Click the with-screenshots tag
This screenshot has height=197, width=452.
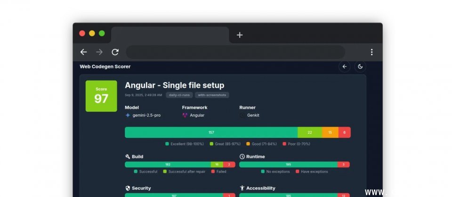pyautogui.click(x=212, y=95)
